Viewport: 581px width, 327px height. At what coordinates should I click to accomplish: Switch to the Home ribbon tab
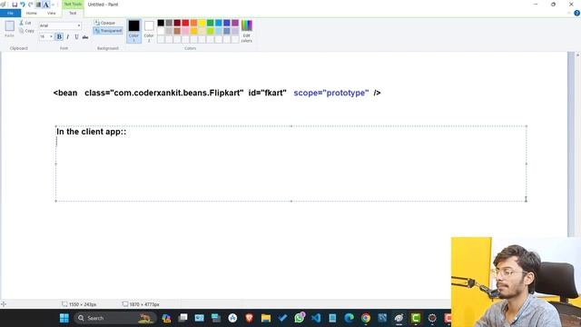(32, 14)
